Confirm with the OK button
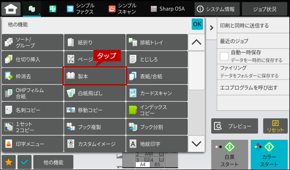Image resolution: width=290 pixels, height=170 pixels. coord(197,24)
